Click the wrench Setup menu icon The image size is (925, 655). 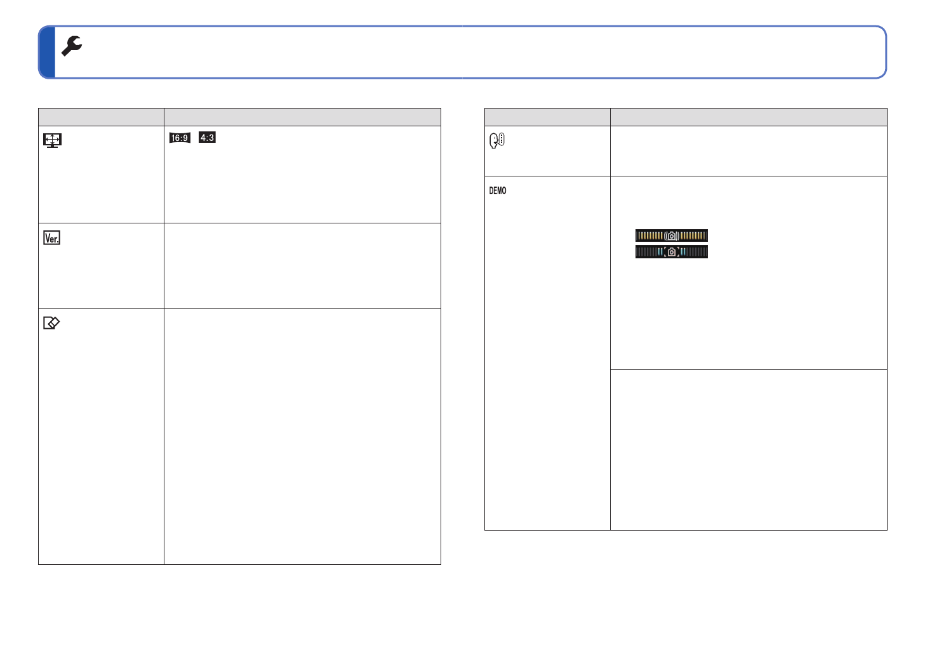[72, 46]
